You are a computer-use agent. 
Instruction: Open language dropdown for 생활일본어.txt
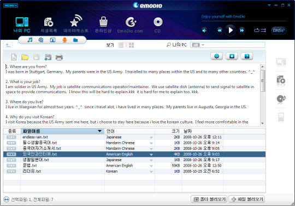(x=151, y=160)
